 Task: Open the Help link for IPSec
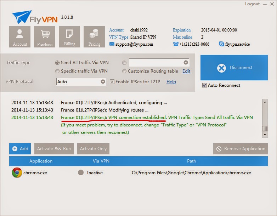coord(171,82)
